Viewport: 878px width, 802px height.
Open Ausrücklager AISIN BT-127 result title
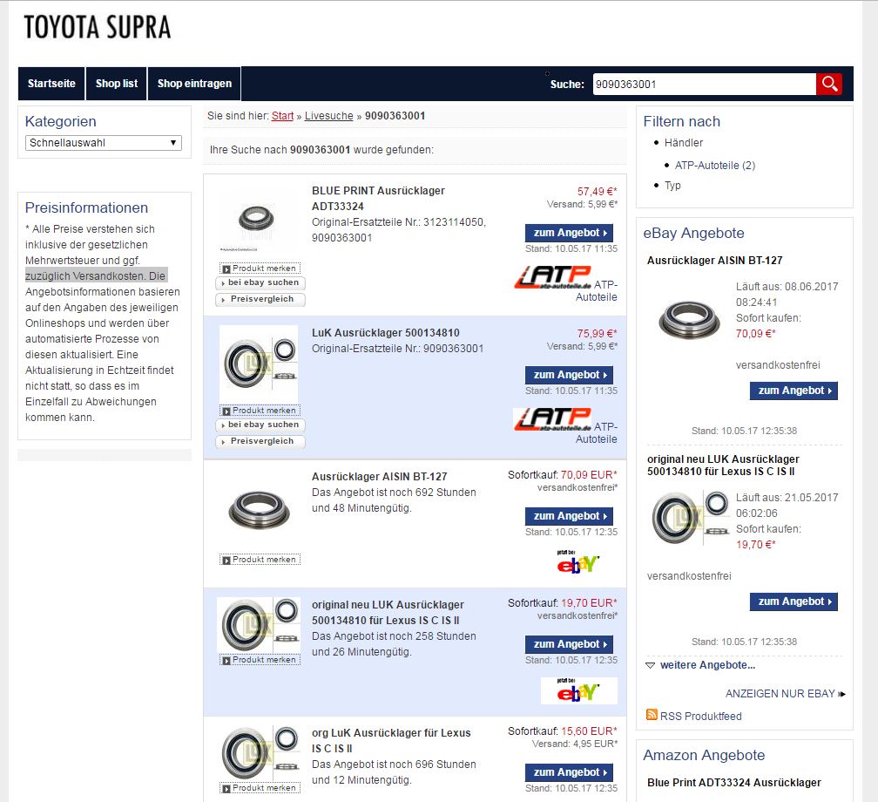[x=379, y=477]
